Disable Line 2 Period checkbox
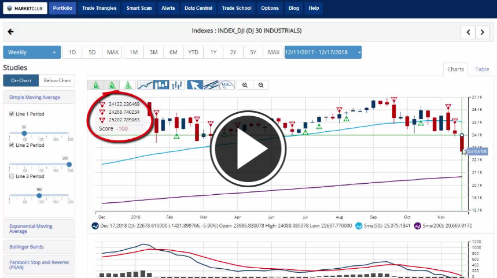This screenshot has width=497, height=278. tap(12, 145)
